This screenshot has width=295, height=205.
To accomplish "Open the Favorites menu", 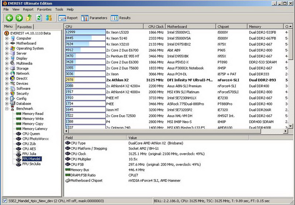I will pos(44,9).
